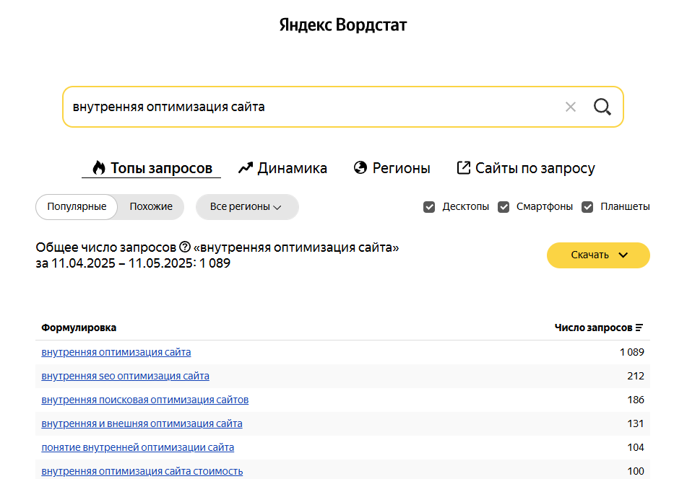674x479 pixels.
Task: Uncheck the Планшеты checkbox
Action: pyautogui.click(x=587, y=207)
